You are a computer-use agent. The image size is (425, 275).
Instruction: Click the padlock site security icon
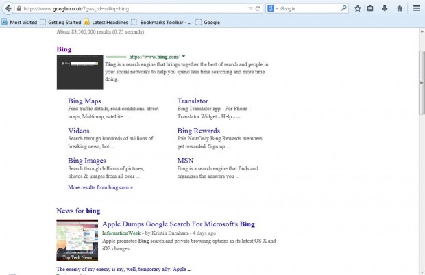(19, 9)
